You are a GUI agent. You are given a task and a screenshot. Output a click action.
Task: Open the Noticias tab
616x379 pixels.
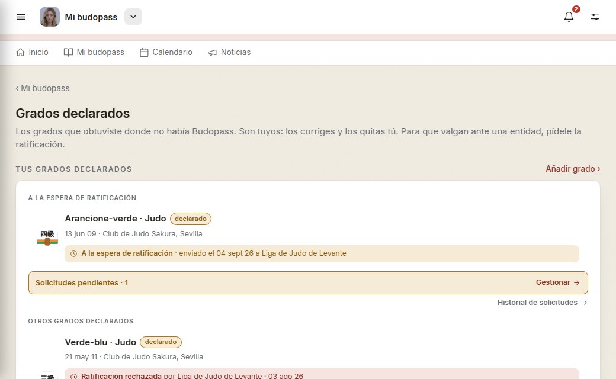click(229, 52)
